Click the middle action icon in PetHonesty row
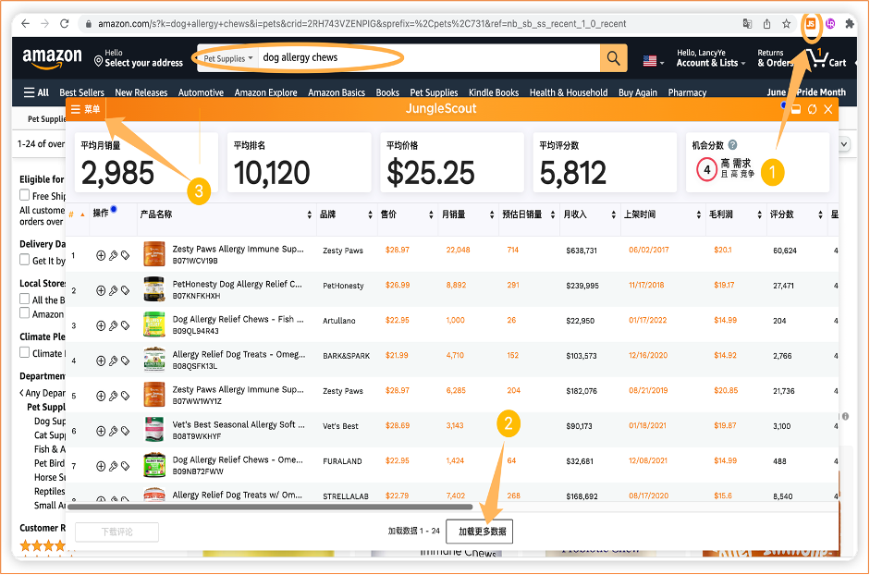Screen dimensions: 870x575 [113, 290]
